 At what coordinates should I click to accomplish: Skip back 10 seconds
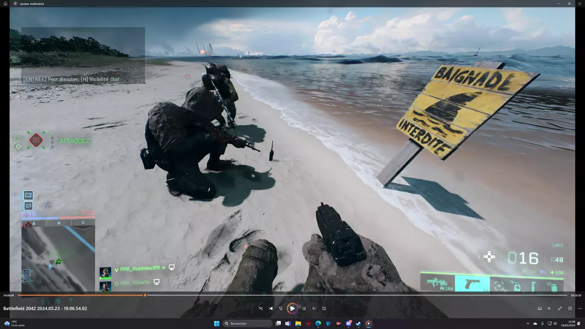coord(281,308)
